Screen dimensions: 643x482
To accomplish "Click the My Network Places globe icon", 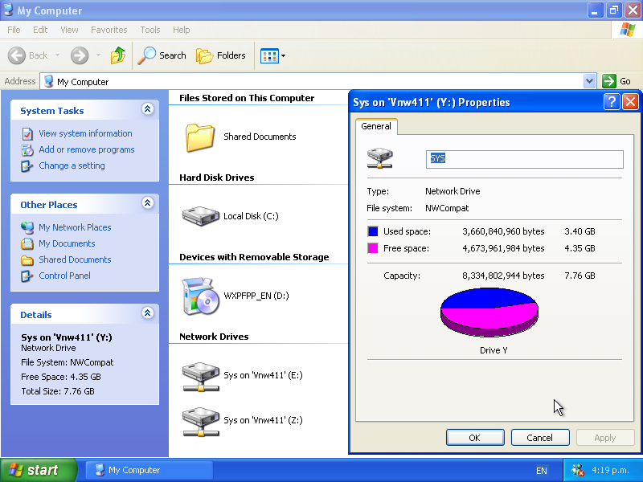I will click(x=27, y=227).
